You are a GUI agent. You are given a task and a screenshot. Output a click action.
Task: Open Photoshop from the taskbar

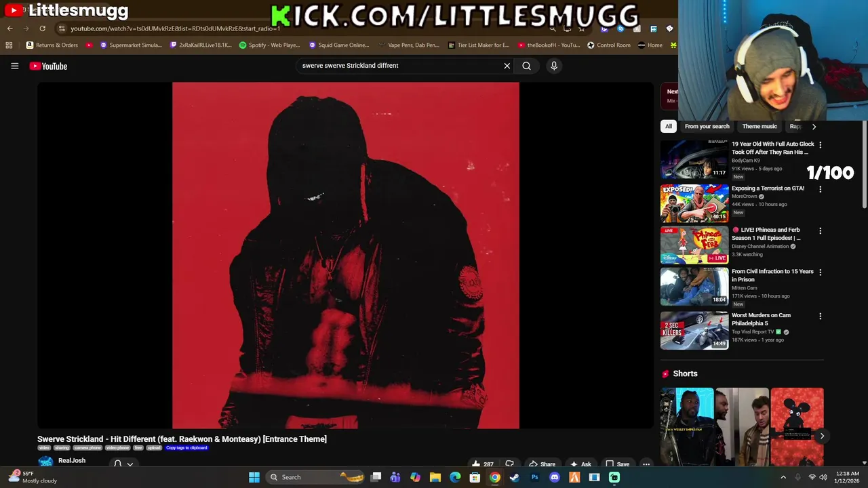pyautogui.click(x=534, y=477)
